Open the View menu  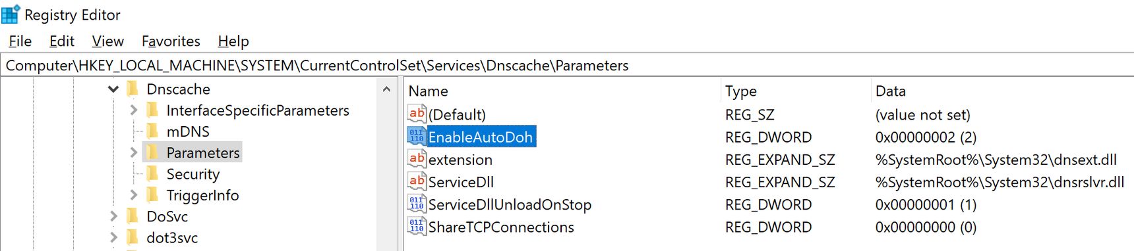coord(107,41)
